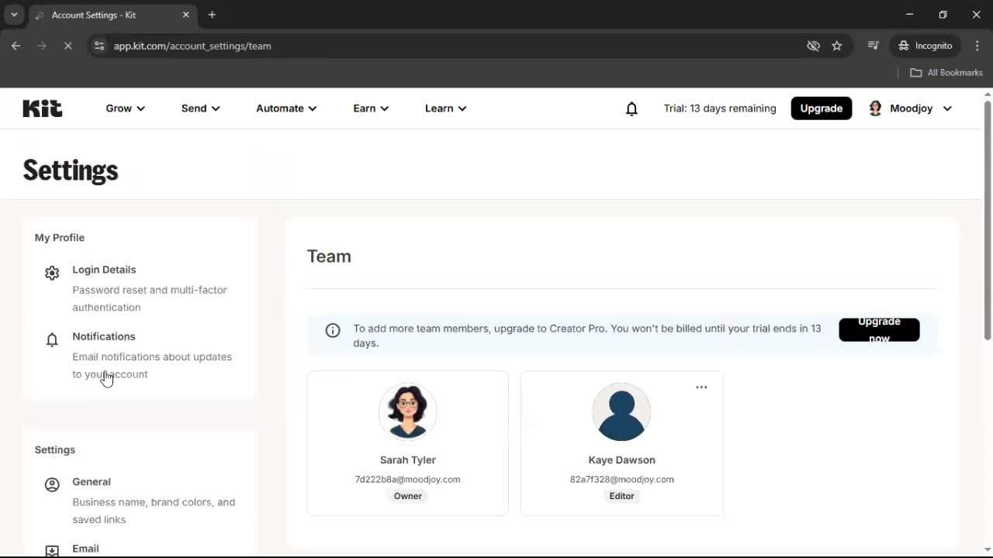Open the Automate dropdown menu
993x558 pixels.
tap(286, 108)
